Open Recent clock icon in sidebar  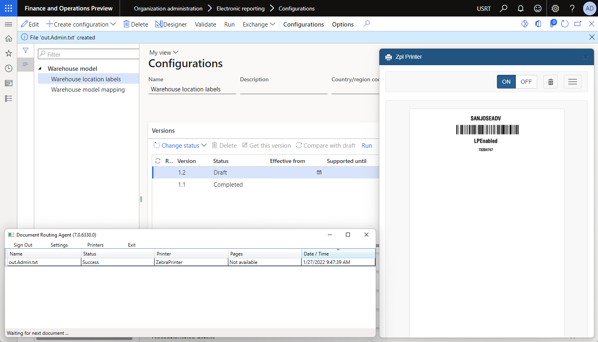[x=8, y=68]
